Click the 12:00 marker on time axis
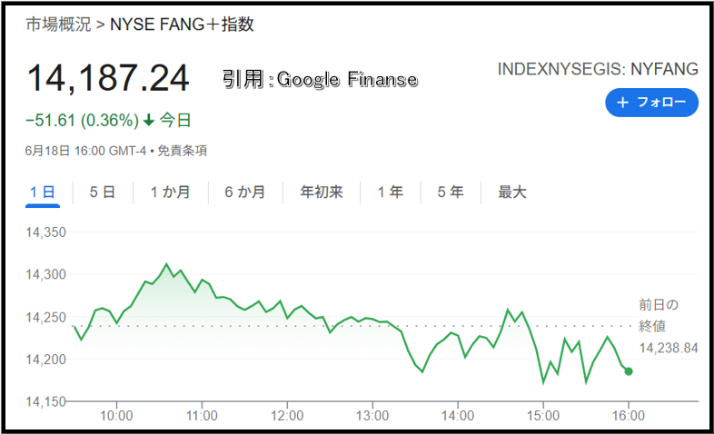This screenshot has height=434, width=714. click(x=287, y=415)
